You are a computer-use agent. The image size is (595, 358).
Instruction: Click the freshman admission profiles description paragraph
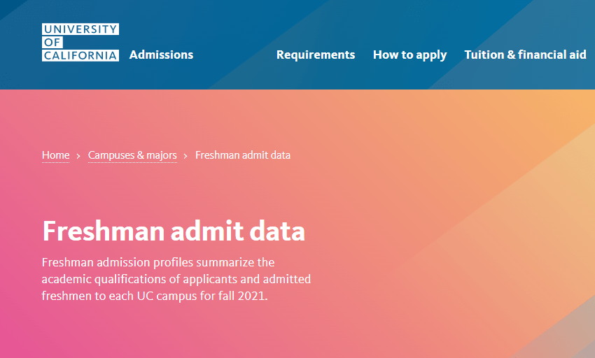point(176,279)
